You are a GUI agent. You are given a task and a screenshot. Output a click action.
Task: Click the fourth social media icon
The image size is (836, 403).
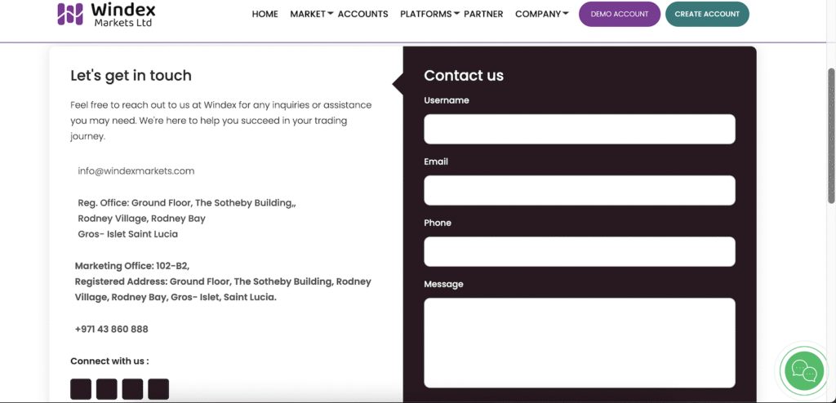(158, 389)
